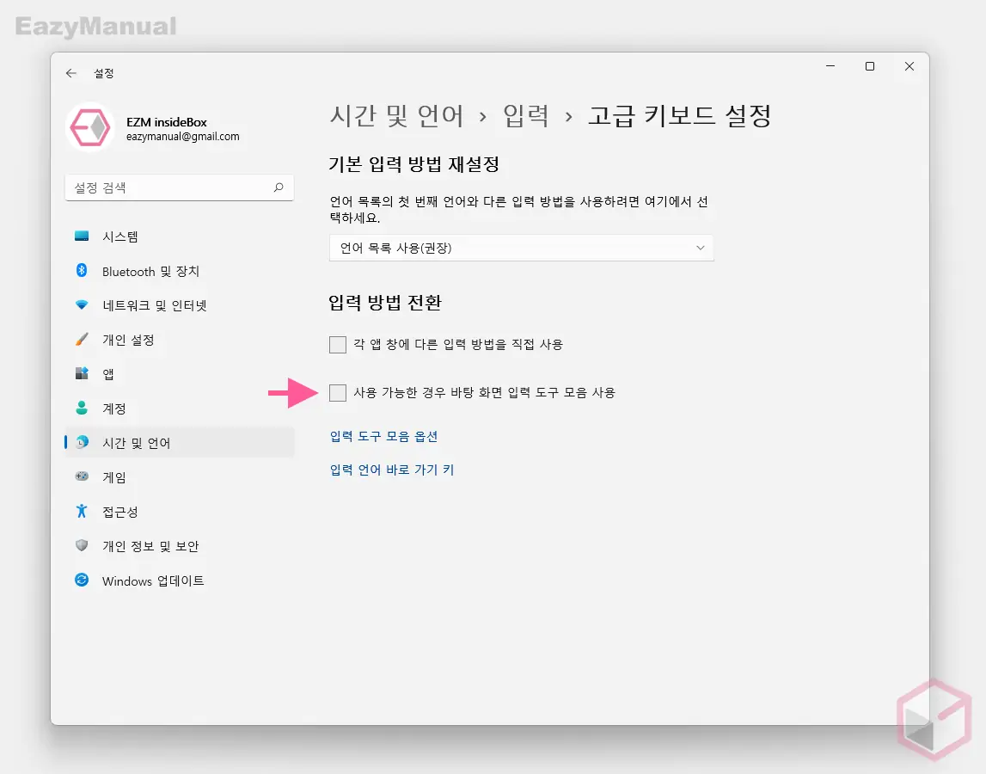This screenshot has width=986, height=774.
Task: Click the 설정 검색 search box
Action: click(180, 187)
